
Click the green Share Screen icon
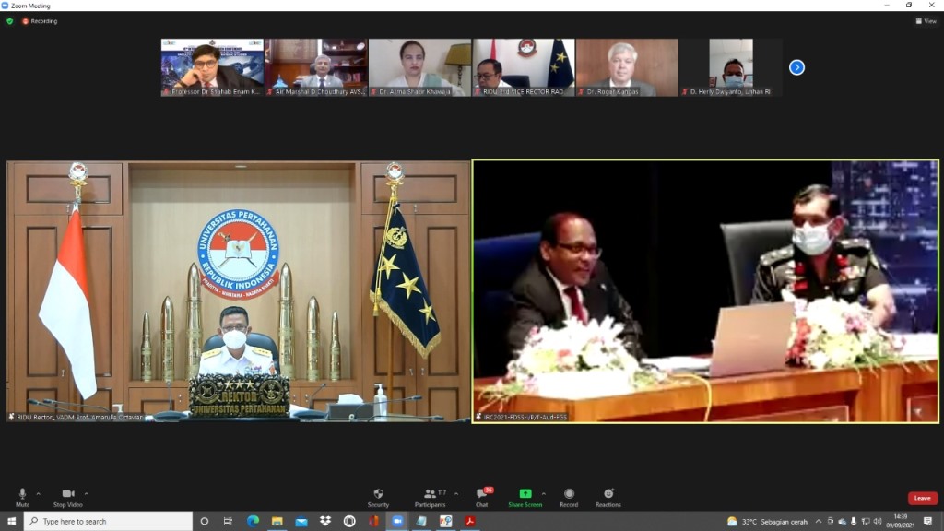(525, 494)
